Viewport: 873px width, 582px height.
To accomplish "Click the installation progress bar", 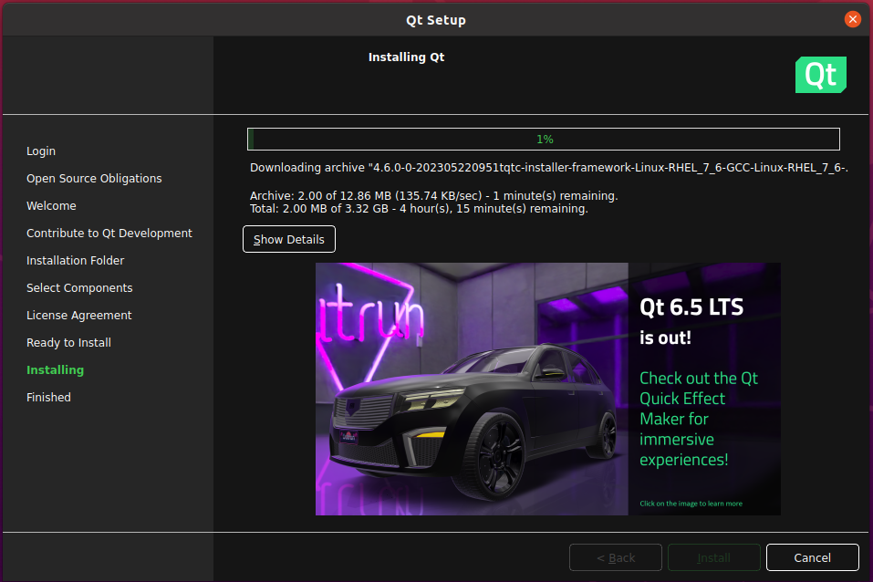I will pyautogui.click(x=544, y=140).
